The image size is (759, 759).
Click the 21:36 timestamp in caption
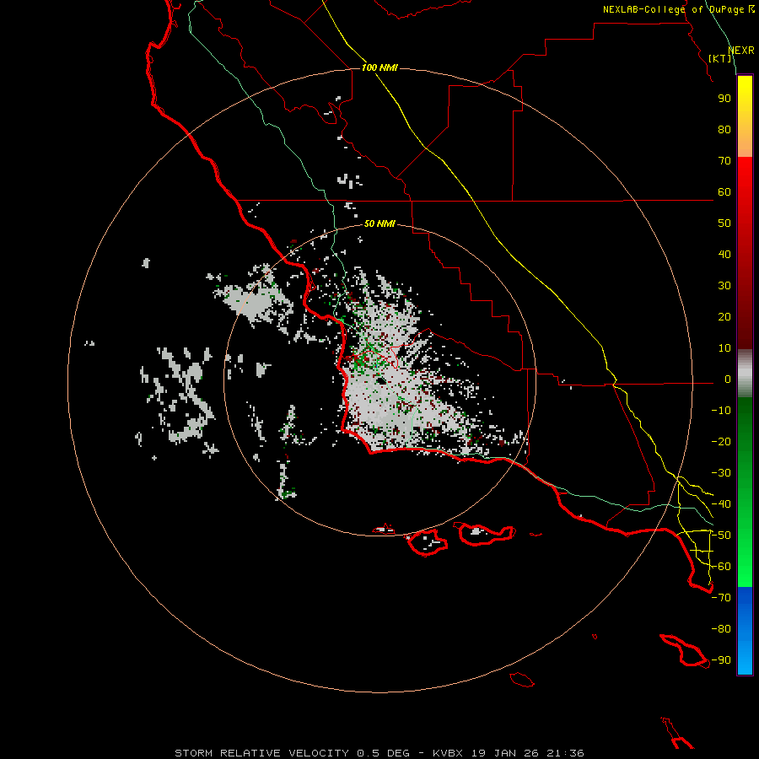(565, 753)
